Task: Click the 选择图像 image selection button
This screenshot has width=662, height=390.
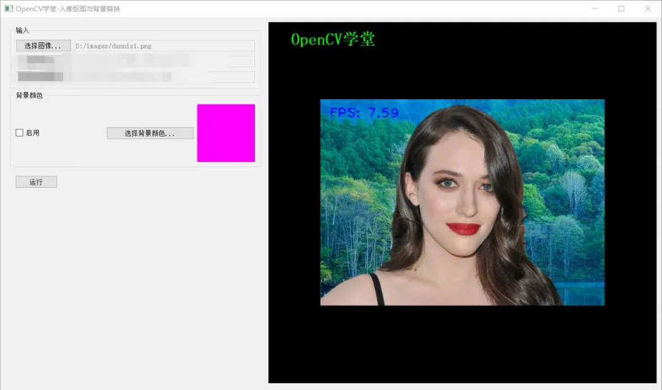Action: (x=43, y=45)
